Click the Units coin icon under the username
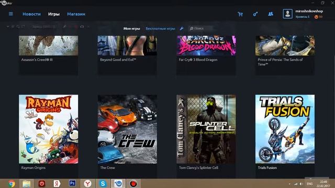 point(316,17)
